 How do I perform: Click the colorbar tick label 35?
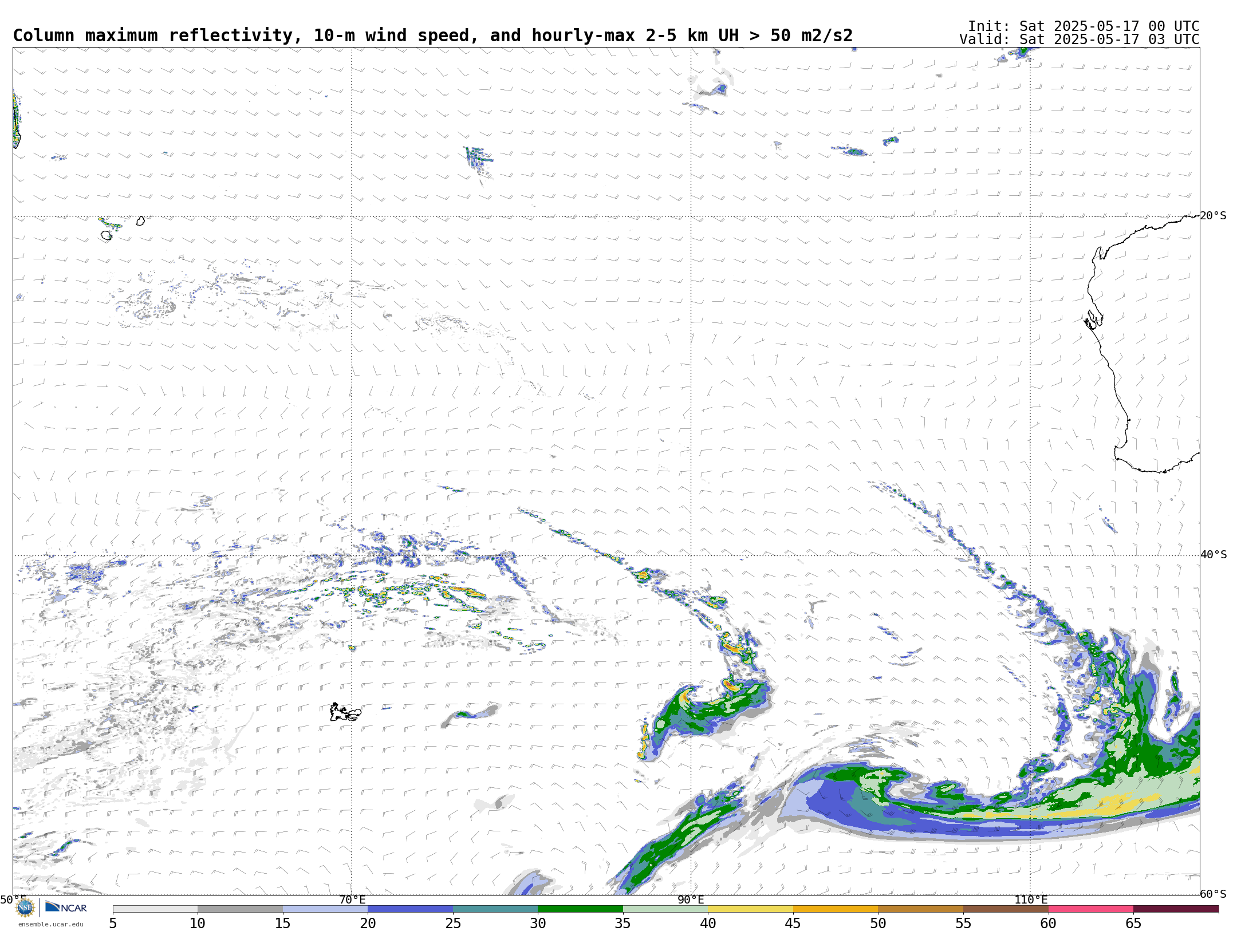623,923
